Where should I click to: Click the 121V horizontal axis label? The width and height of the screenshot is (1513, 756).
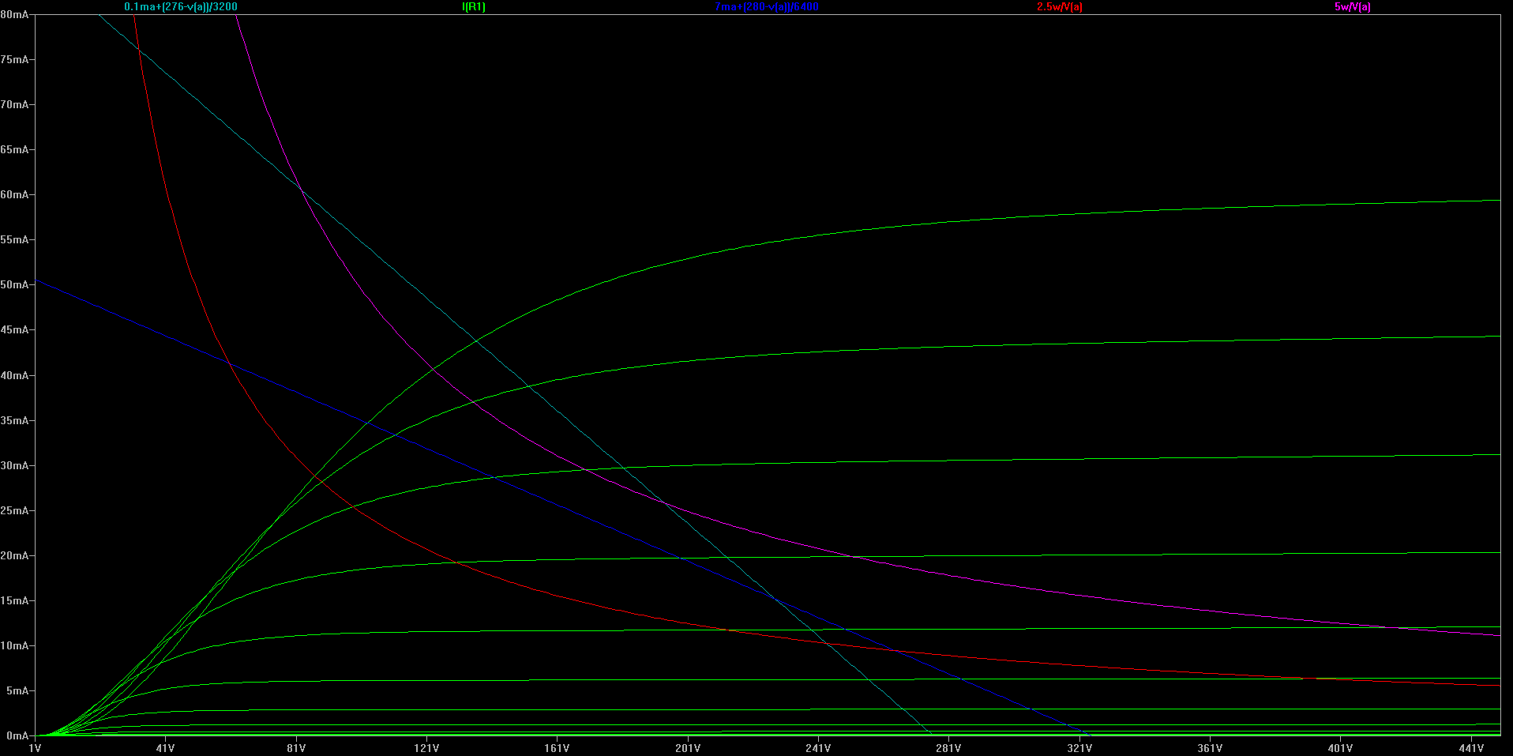point(426,748)
